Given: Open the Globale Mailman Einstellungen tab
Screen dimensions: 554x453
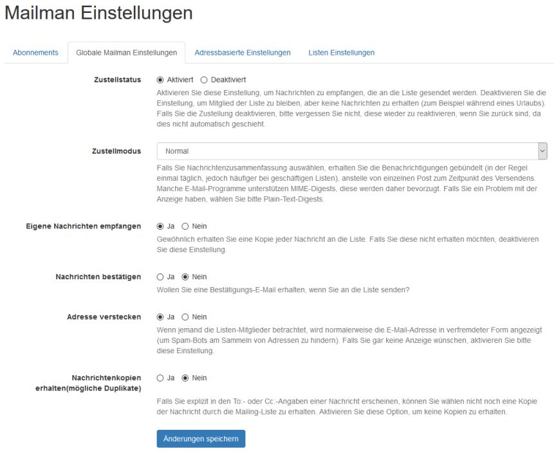Looking at the screenshot, I should [126, 52].
